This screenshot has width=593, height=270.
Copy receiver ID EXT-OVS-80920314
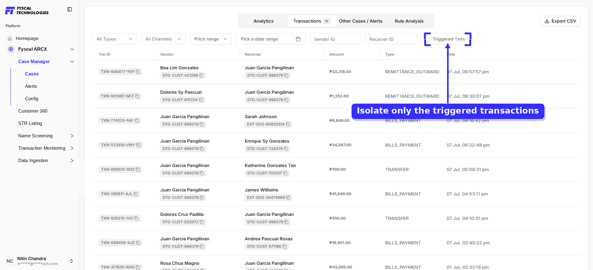pos(288,124)
